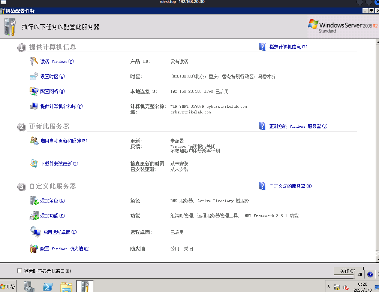Click the Add Roles server icon
The width and height of the screenshot is (379, 292).
[34, 201]
